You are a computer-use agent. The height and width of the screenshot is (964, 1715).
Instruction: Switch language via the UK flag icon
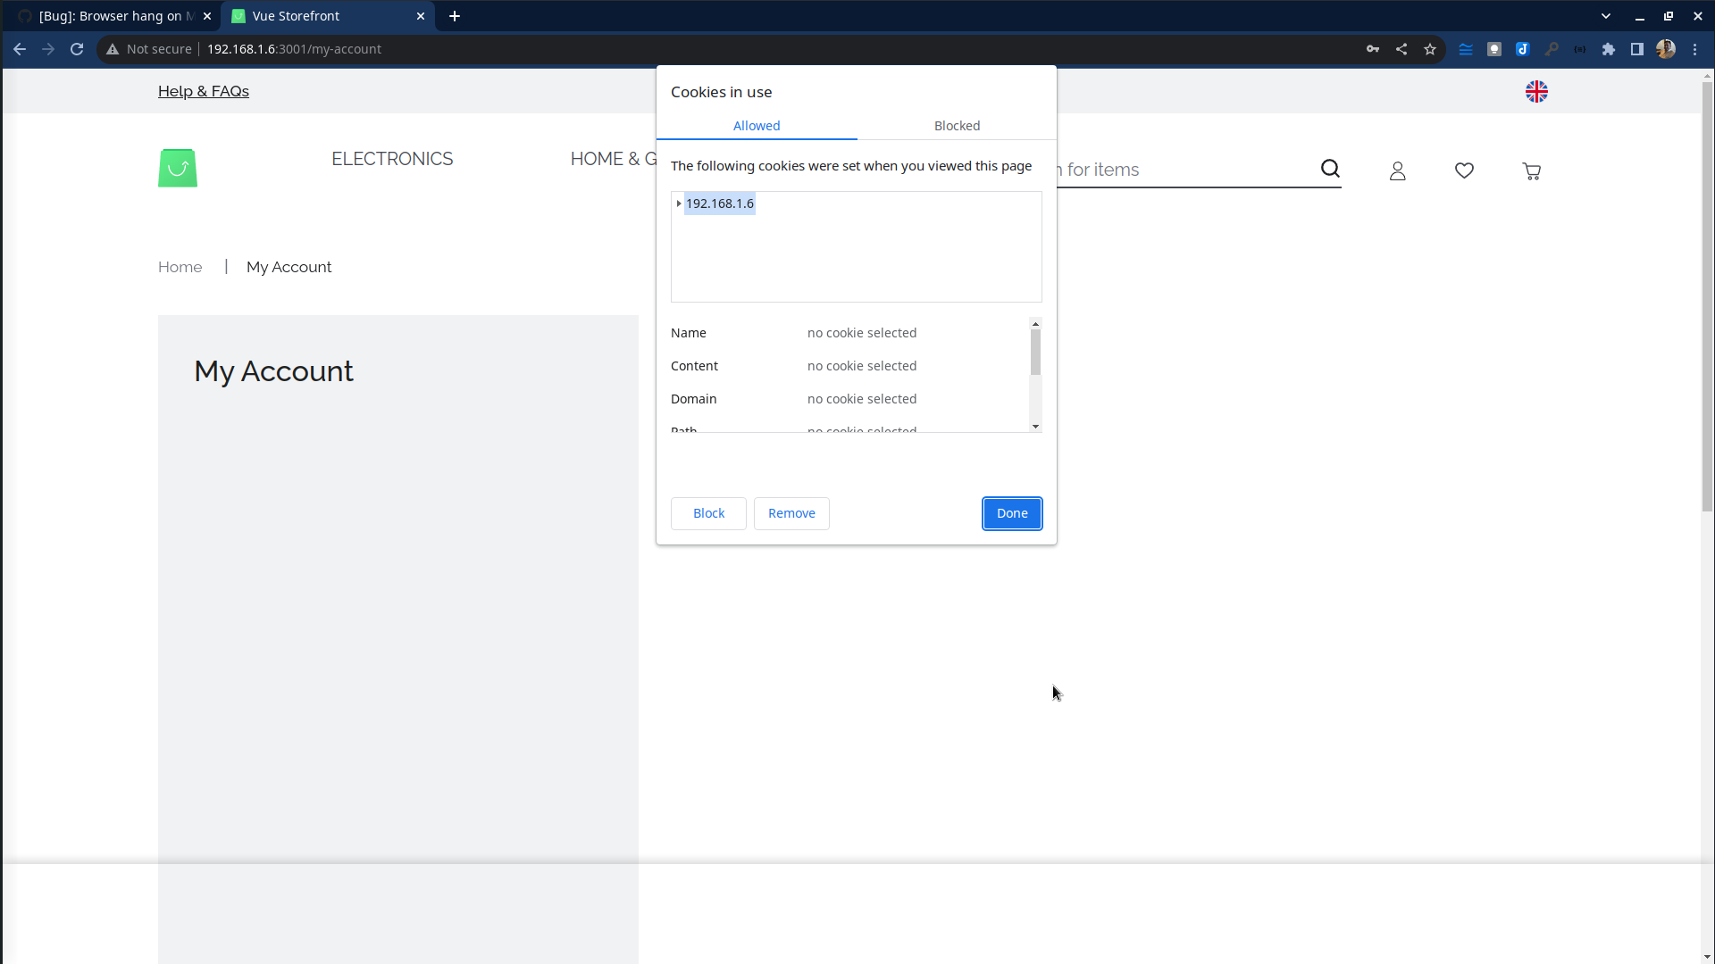pos(1536,91)
